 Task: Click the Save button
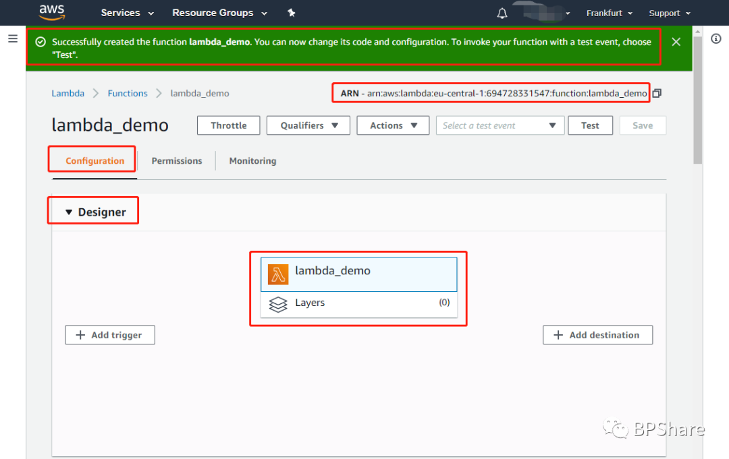pos(643,125)
